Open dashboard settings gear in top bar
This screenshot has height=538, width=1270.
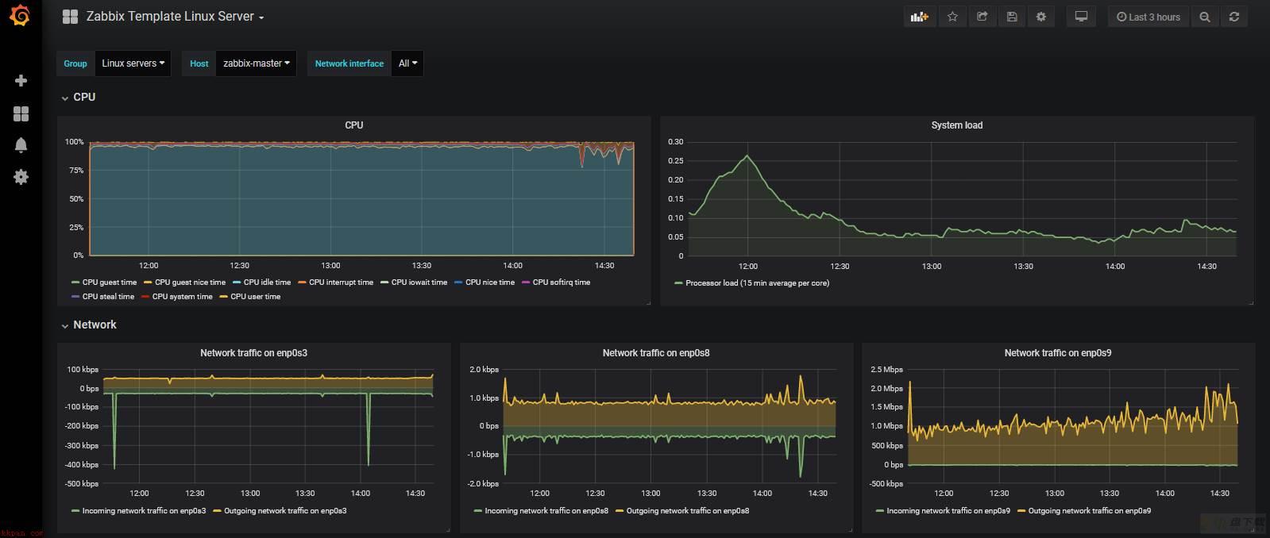(1041, 17)
